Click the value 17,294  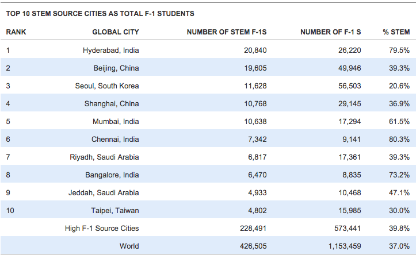pos(350,122)
